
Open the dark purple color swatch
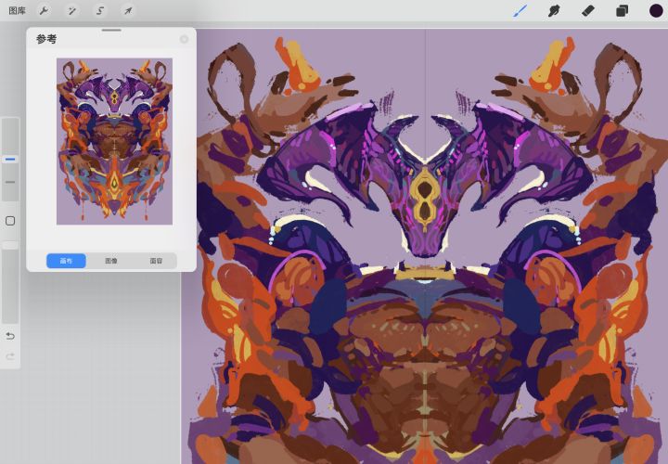coord(655,11)
